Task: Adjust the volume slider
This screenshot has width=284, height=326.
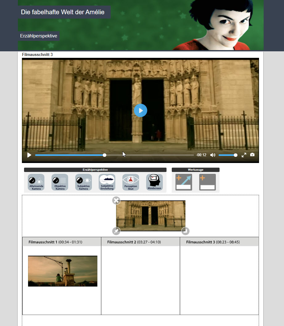Action: (228, 155)
